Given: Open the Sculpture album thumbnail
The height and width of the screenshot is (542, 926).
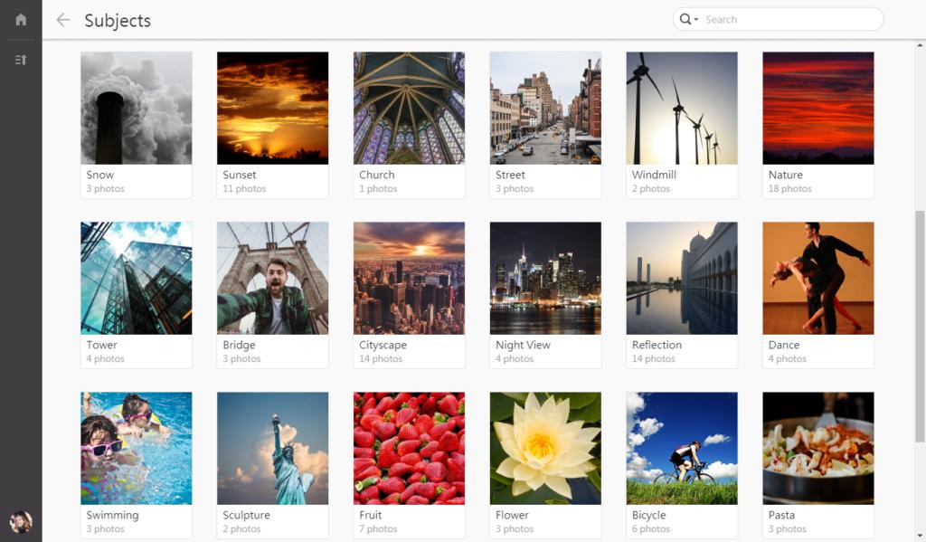Looking at the screenshot, I should pyautogui.click(x=273, y=449).
